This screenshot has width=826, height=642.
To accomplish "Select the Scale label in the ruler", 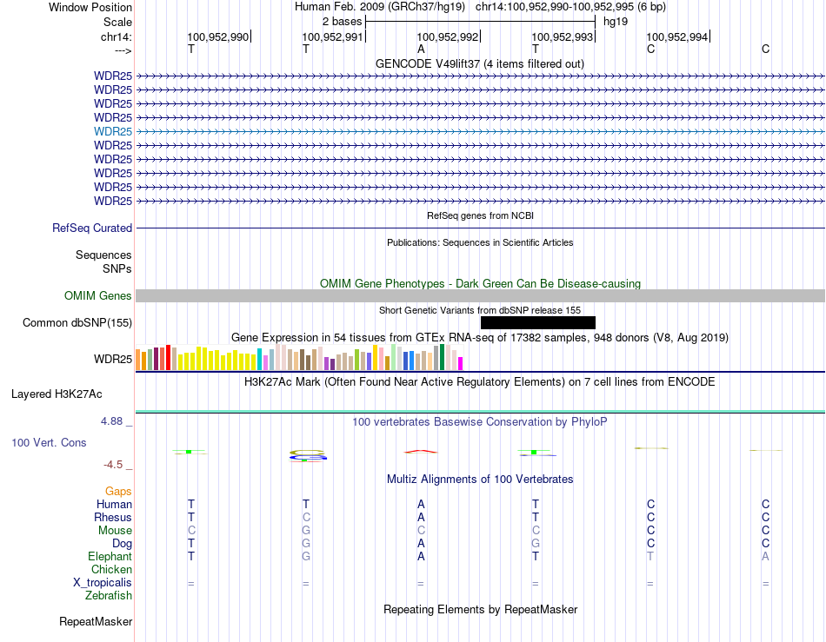I will tap(117, 22).
